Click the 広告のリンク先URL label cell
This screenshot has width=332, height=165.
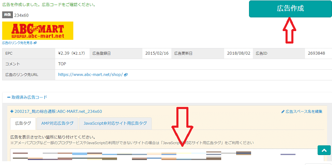[x=29, y=75]
